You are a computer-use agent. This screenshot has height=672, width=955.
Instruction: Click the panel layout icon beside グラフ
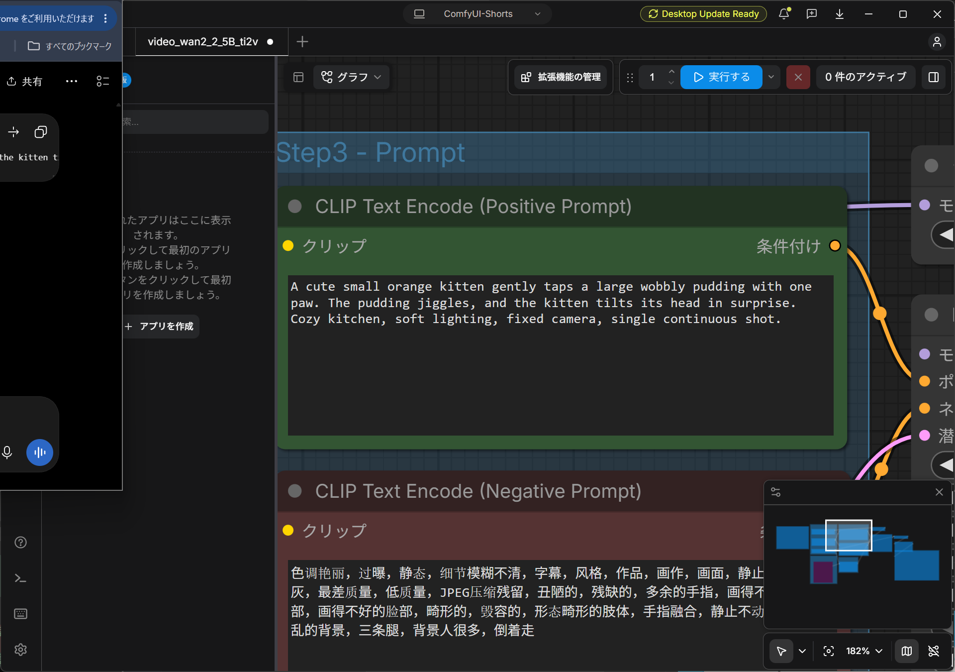click(x=298, y=77)
